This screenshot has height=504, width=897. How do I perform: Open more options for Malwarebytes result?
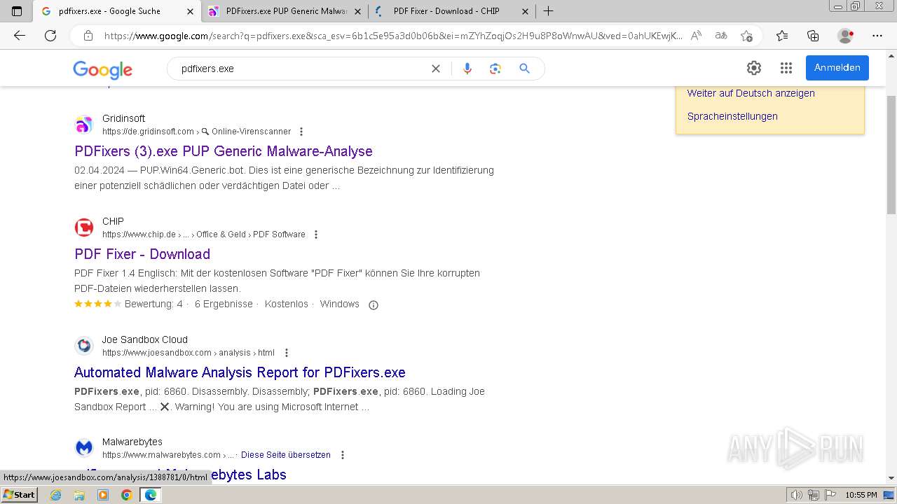343,455
